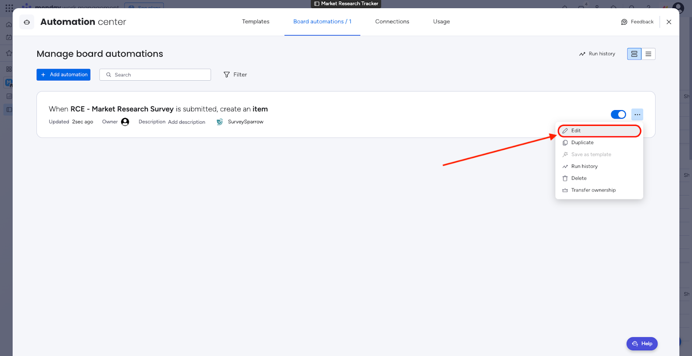Click the owner avatar icon
Screen dimensions: 692x356
coord(125,122)
